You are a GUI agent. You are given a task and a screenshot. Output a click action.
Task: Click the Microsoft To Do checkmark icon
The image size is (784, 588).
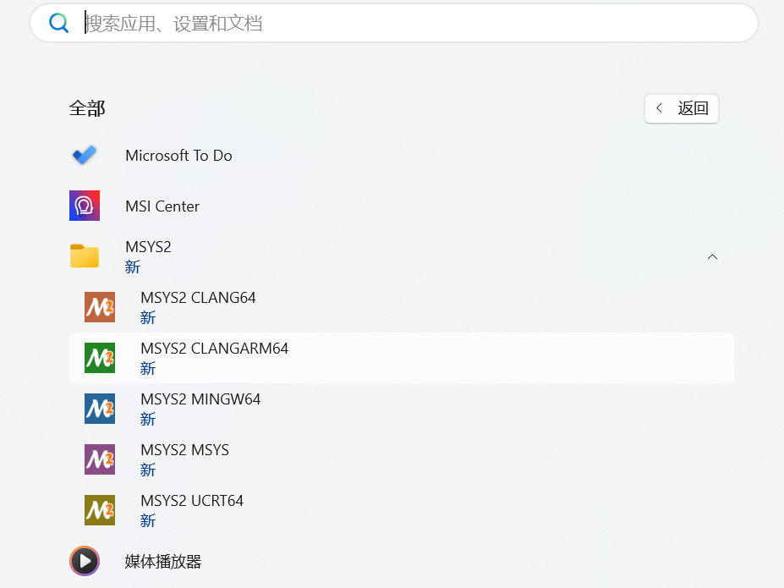(85, 155)
